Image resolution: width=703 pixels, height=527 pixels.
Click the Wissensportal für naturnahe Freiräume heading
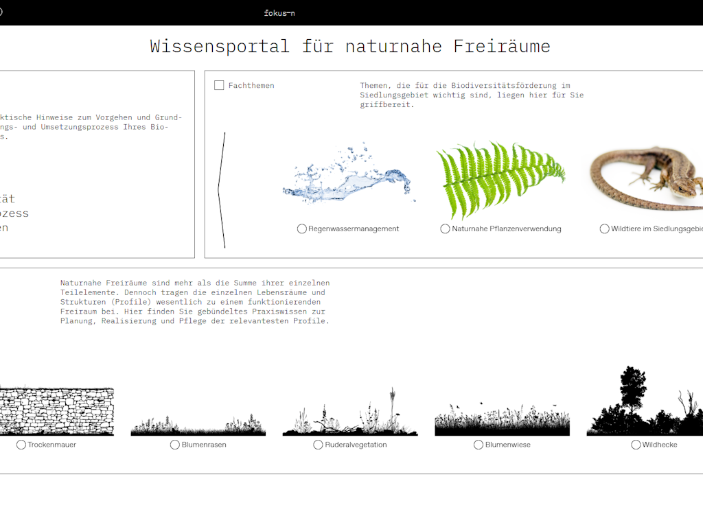tap(350, 46)
